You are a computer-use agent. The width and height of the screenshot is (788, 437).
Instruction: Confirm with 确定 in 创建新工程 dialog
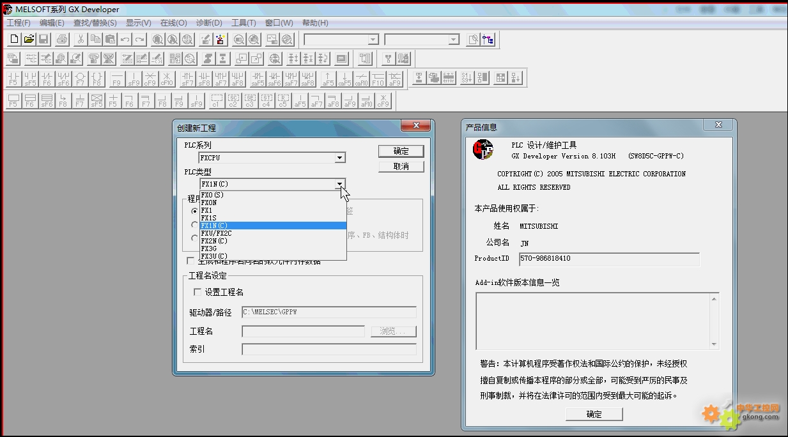tap(401, 151)
